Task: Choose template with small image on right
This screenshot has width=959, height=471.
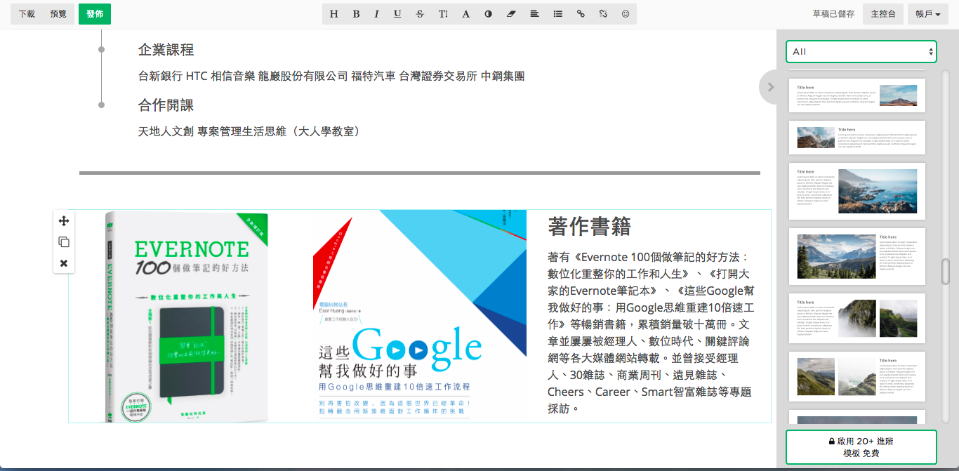Action: (x=857, y=95)
